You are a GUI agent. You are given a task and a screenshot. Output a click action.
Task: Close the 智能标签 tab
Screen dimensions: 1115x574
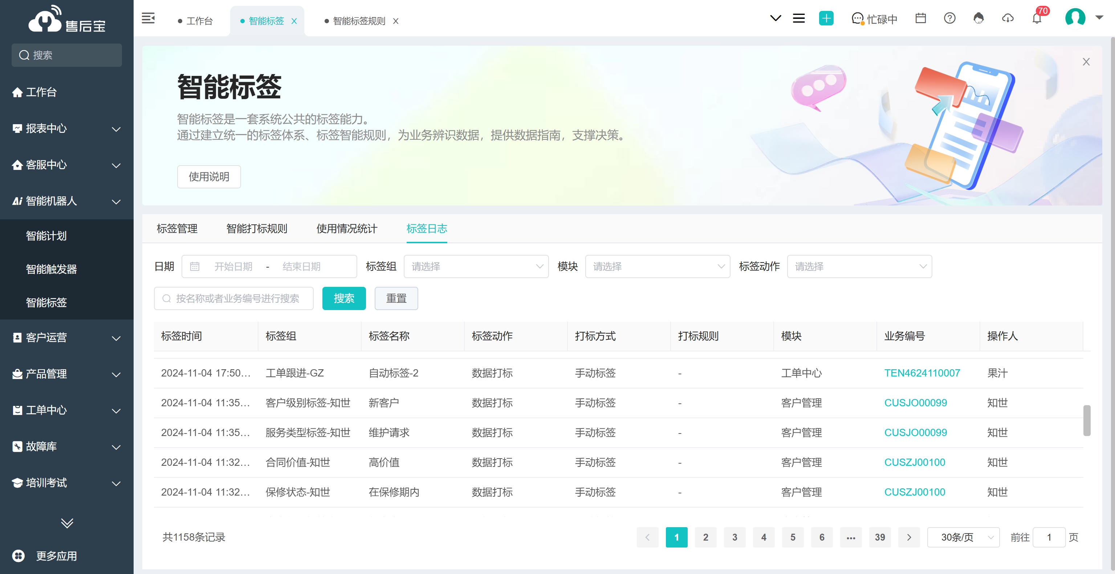pyautogui.click(x=294, y=21)
